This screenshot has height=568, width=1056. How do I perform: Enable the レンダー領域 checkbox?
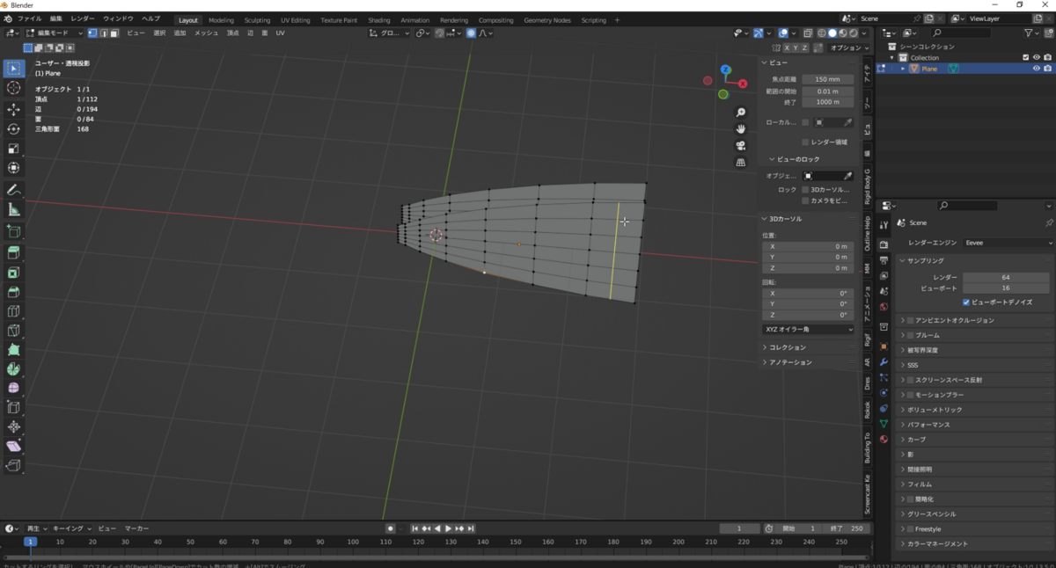805,142
